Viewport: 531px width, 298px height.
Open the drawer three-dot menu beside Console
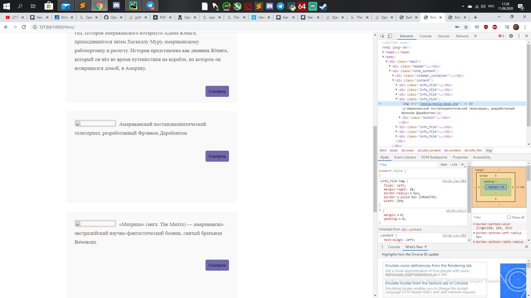(x=382, y=247)
